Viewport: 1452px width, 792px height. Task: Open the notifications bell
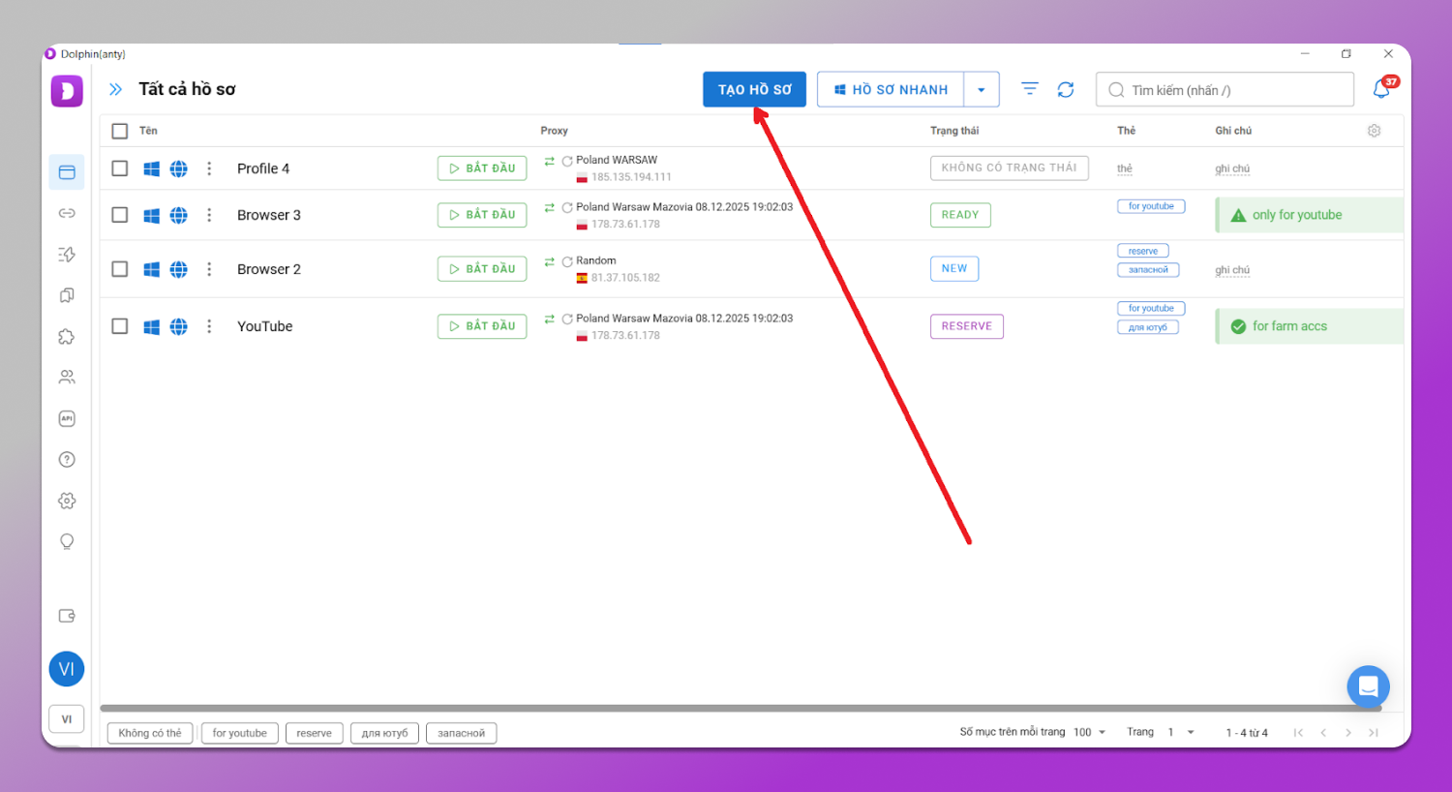[1382, 88]
